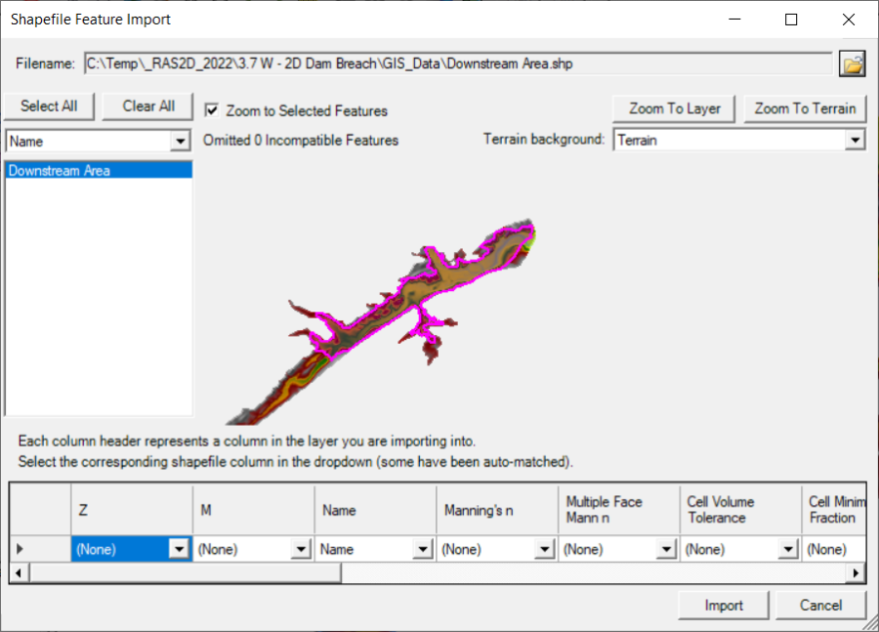Open the Cell Volume Tolerance dropdown
Image resolution: width=879 pixels, height=632 pixels.
(788, 549)
